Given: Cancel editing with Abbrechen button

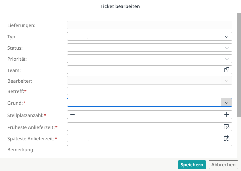Looking at the screenshot, I should (223, 165).
